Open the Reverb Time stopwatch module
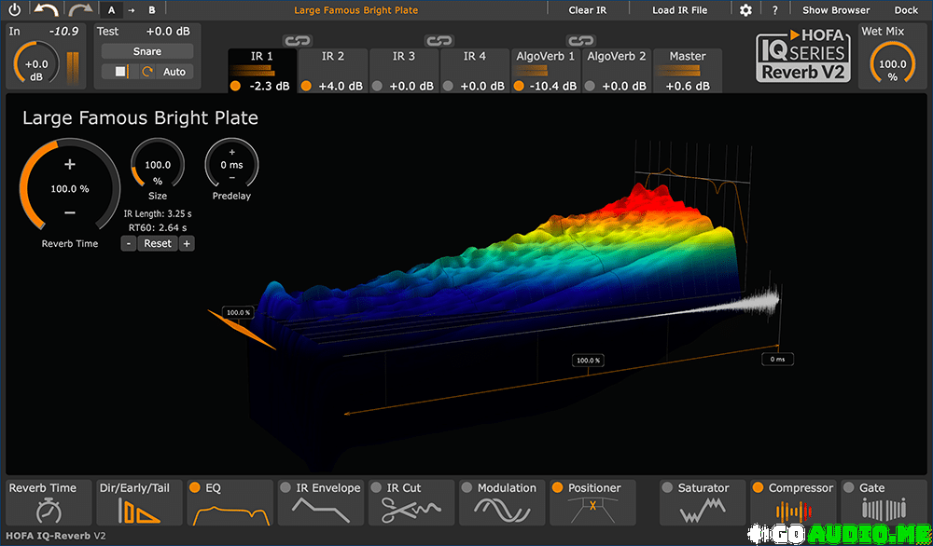Image resolution: width=933 pixels, height=546 pixels. click(49, 502)
